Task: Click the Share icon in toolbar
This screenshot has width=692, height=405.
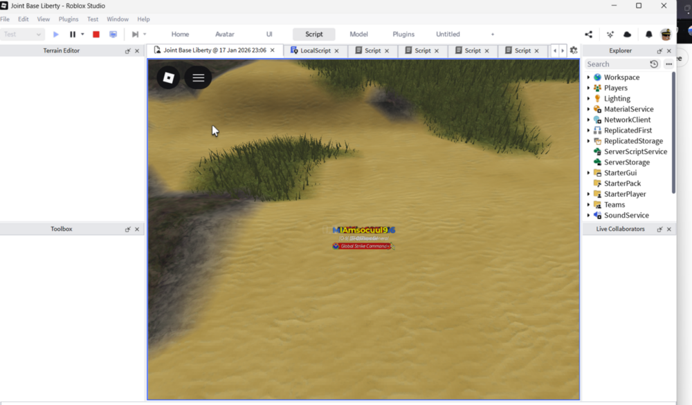Action: pos(589,35)
